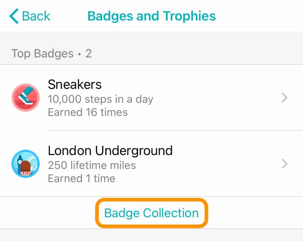Click the 'Earned 1 time' label
The width and height of the screenshot is (303, 241).
(x=81, y=178)
